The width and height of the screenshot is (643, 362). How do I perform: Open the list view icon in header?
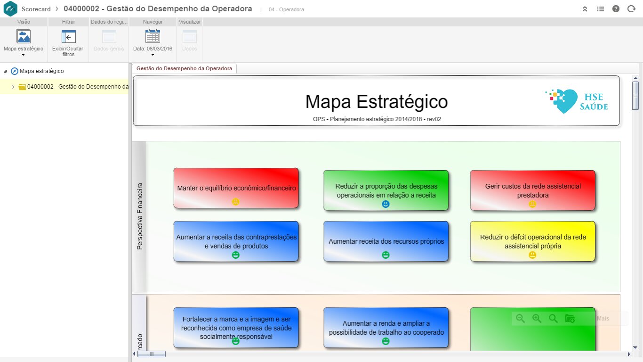click(x=600, y=9)
